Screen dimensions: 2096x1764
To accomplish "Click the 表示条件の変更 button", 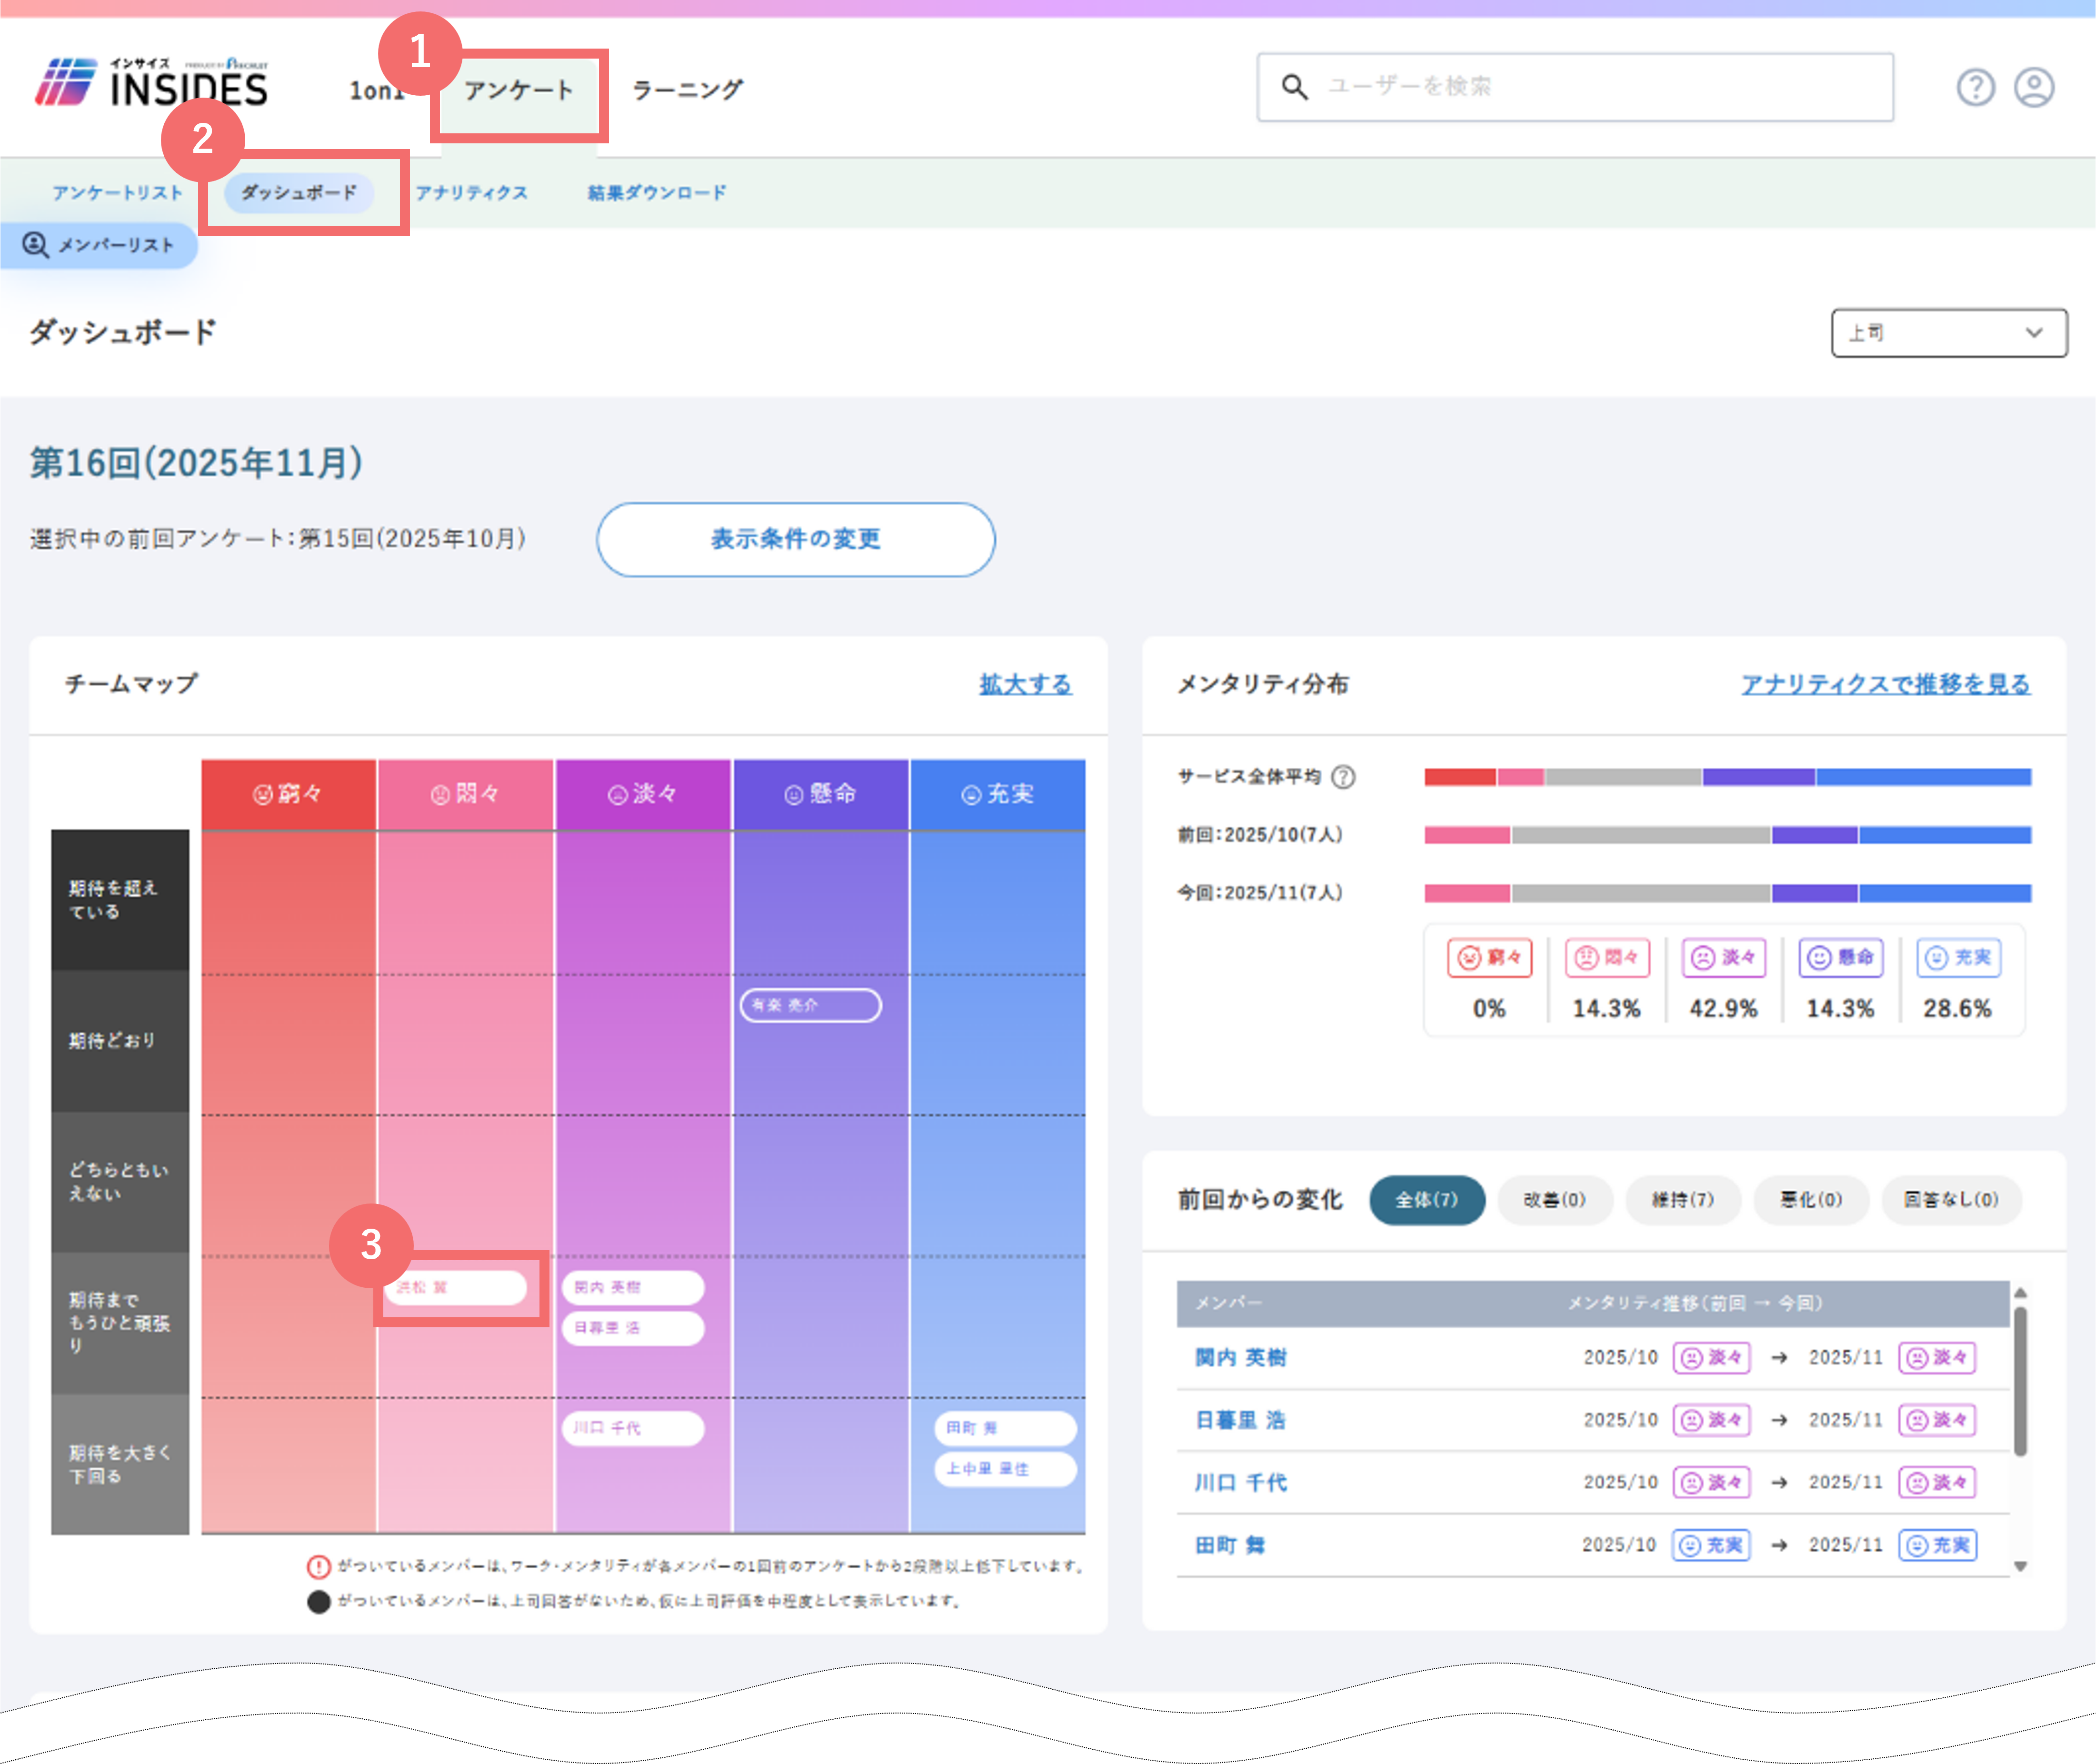I will click(796, 539).
